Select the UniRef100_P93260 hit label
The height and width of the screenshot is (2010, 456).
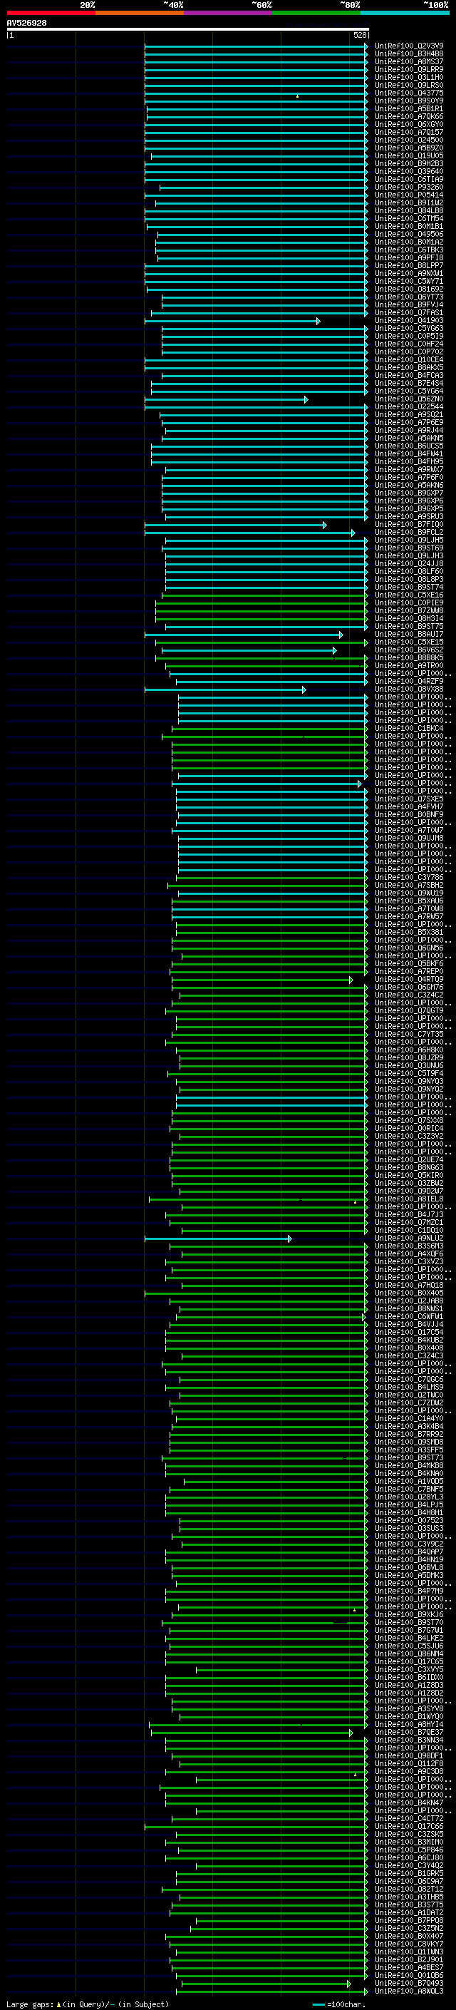(x=409, y=188)
